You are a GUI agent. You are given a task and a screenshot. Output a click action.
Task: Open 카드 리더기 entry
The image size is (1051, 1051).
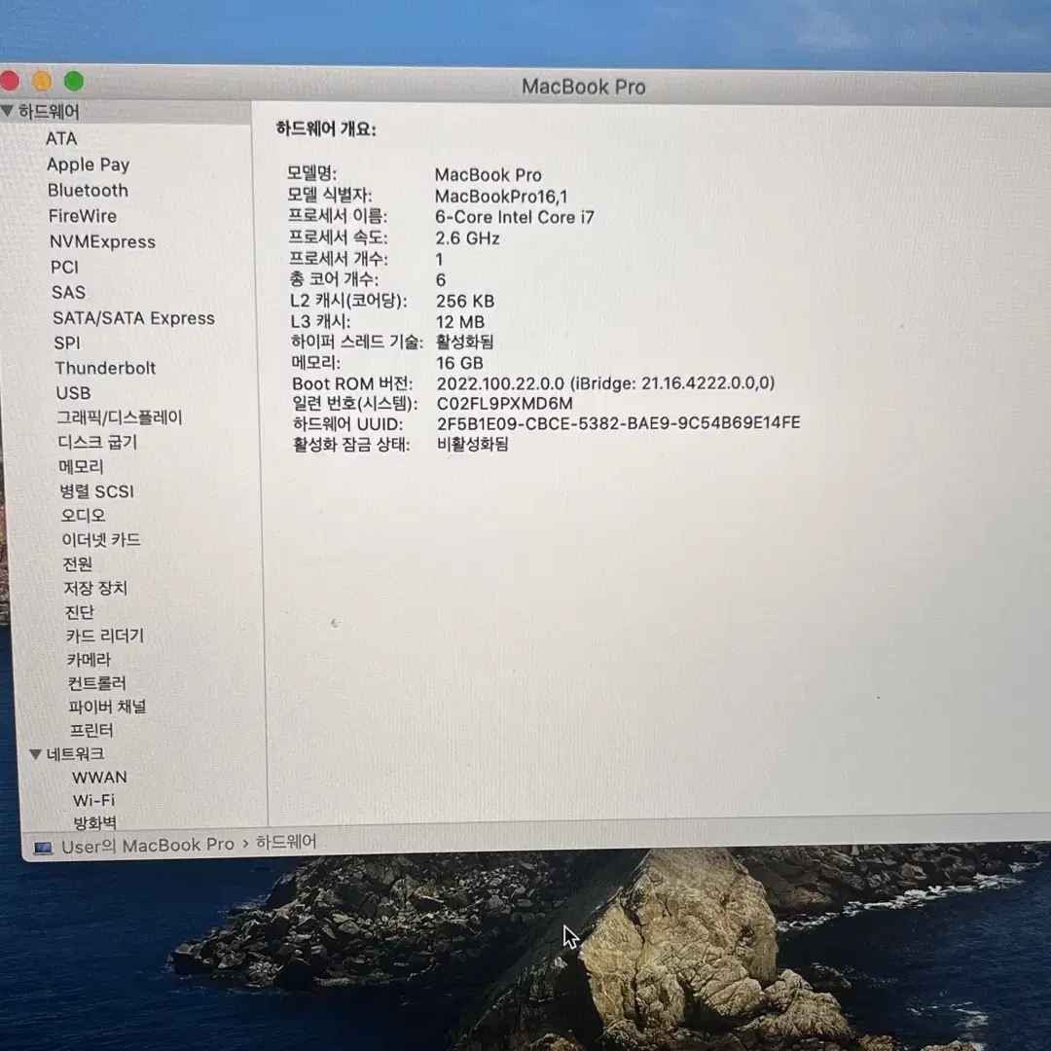(104, 635)
